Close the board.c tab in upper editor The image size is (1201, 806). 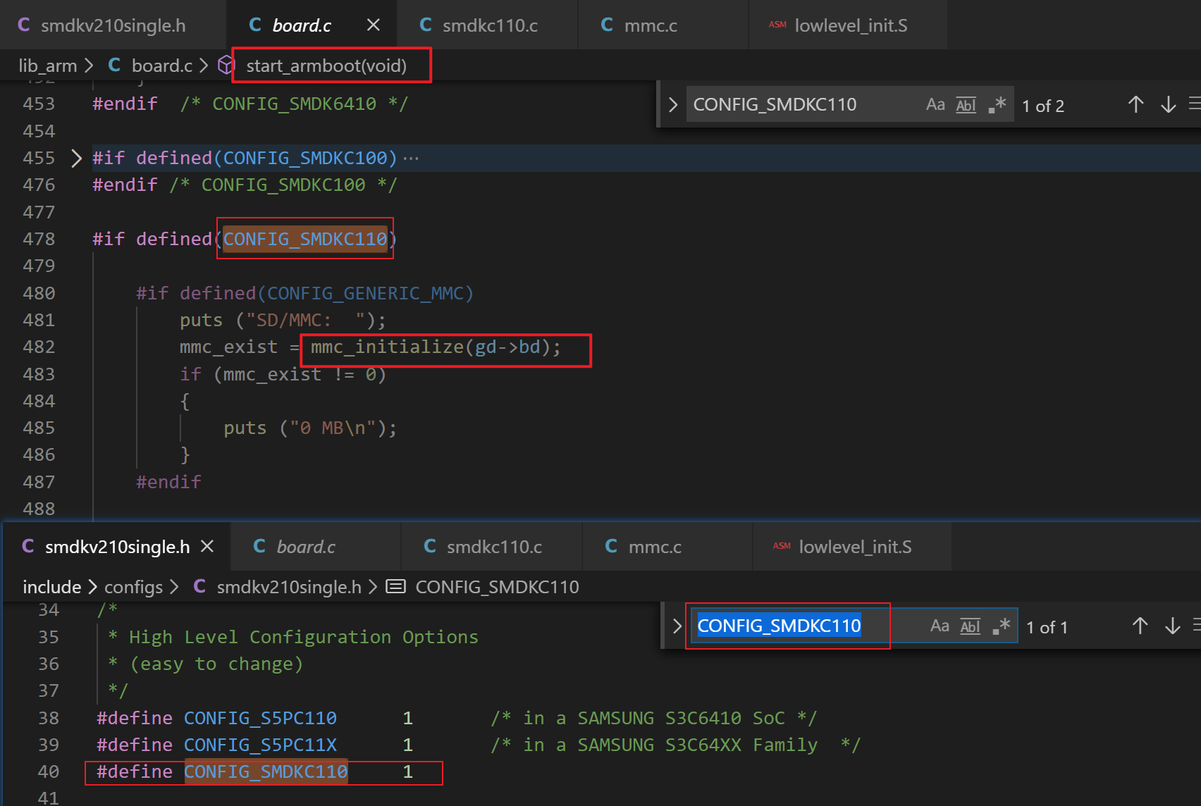[374, 25]
